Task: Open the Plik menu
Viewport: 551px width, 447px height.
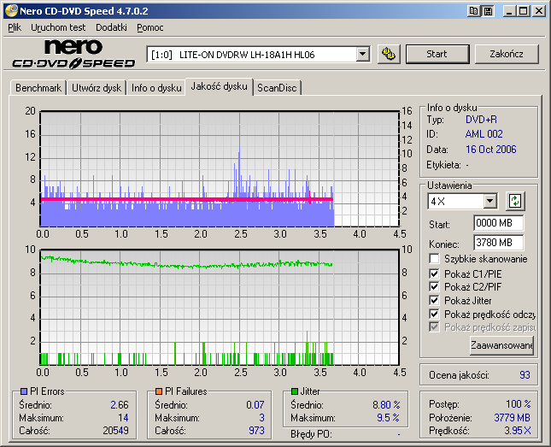Action: click(x=15, y=27)
